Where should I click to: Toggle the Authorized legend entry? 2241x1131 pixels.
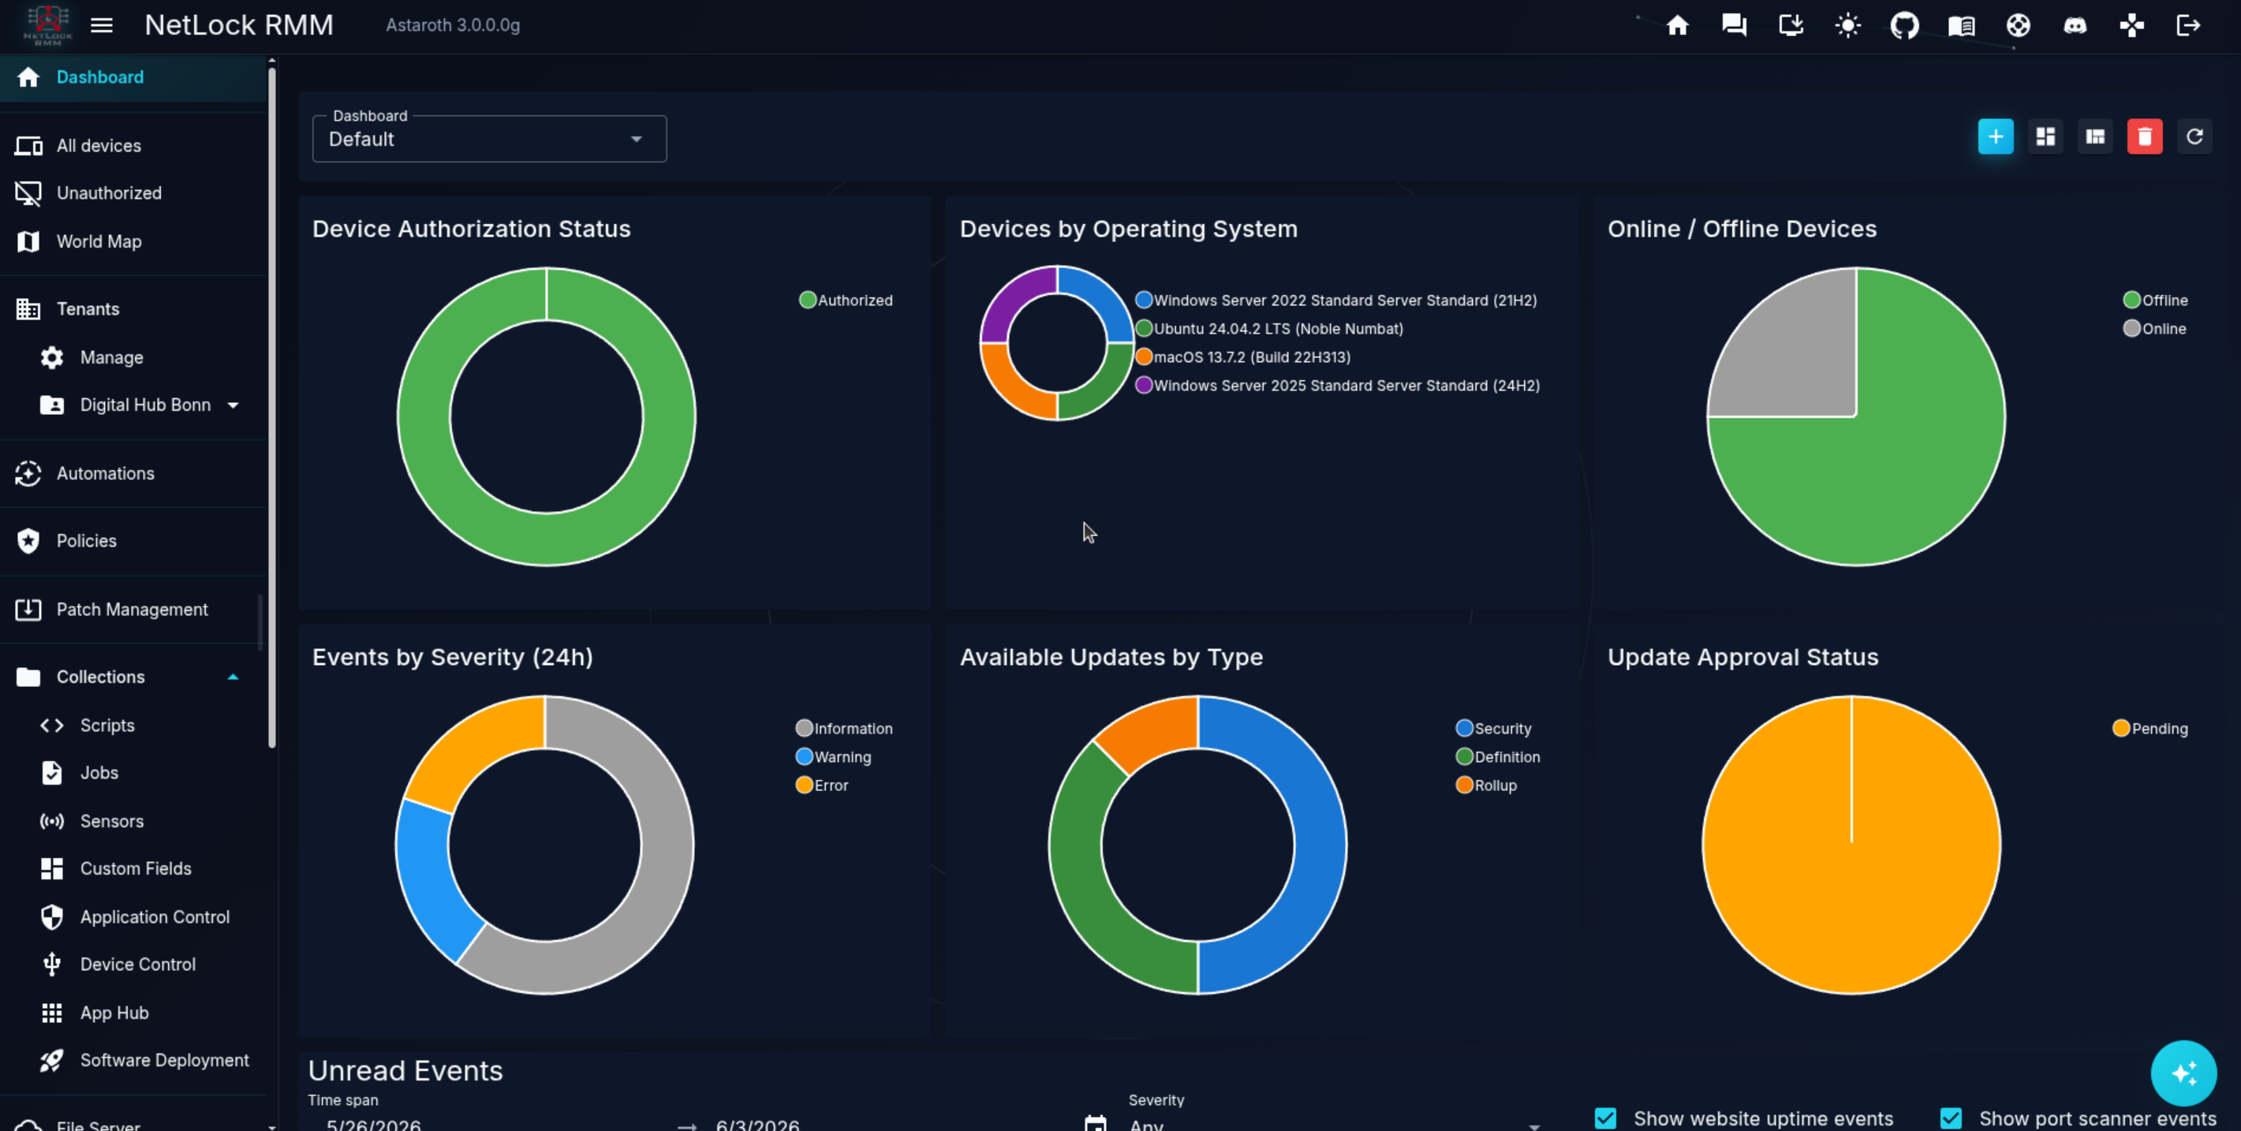(x=846, y=300)
